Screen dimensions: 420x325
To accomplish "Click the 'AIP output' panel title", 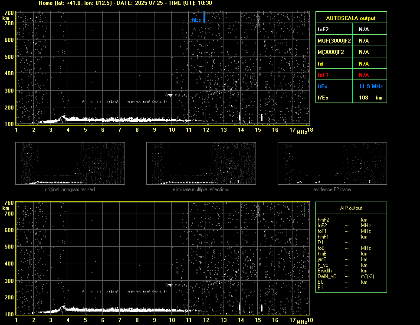I will [x=351, y=208].
